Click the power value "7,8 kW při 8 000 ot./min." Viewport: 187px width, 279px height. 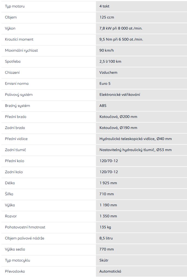click(121, 28)
